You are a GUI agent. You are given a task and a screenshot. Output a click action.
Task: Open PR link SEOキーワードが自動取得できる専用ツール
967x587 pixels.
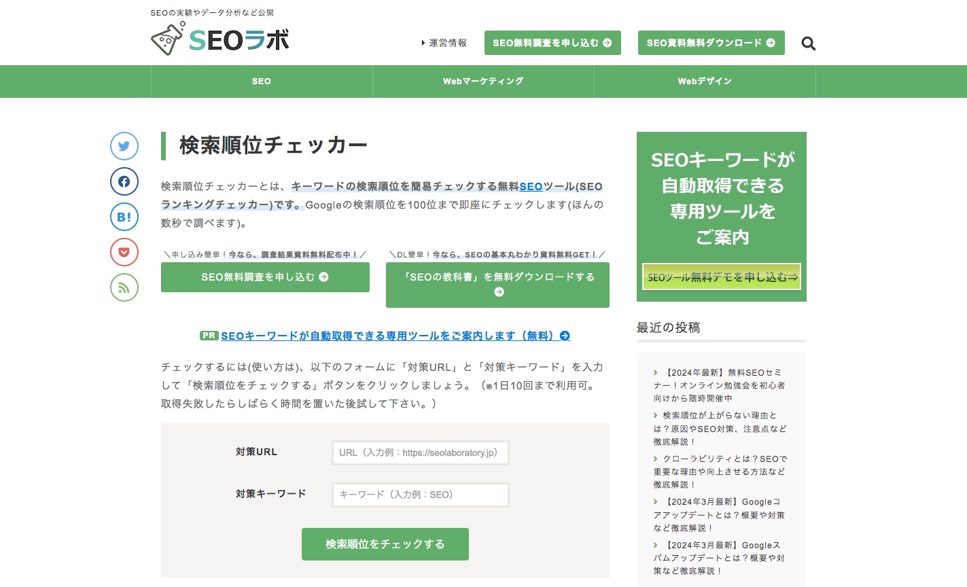pyautogui.click(x=395, y=336)
